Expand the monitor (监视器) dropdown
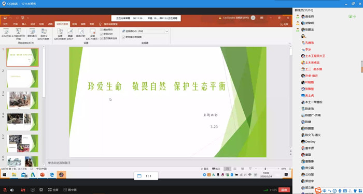This screenshot has width=363, height=194. 166,31
